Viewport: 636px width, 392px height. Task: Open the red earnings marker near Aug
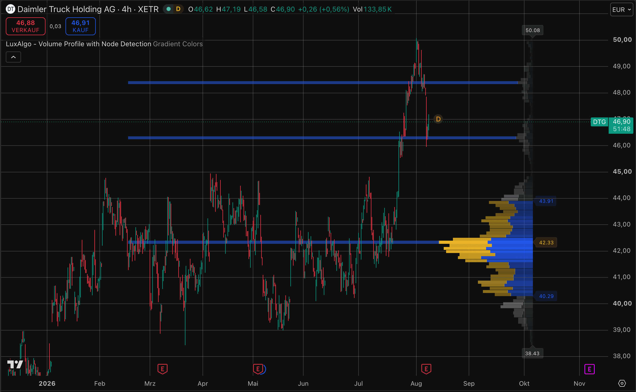[x=426, y=369]
